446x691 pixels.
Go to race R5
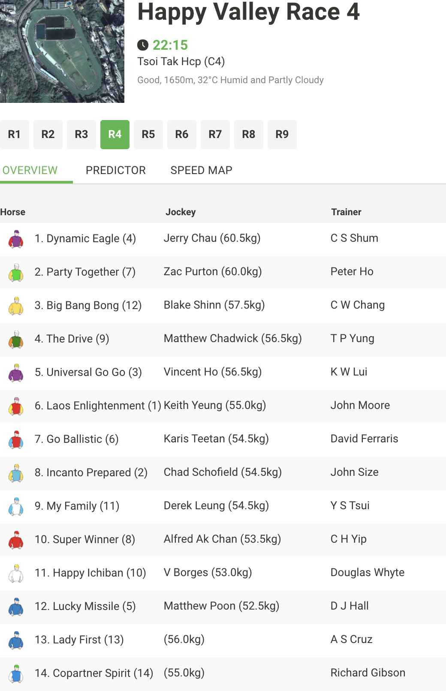tap(148, 135)
